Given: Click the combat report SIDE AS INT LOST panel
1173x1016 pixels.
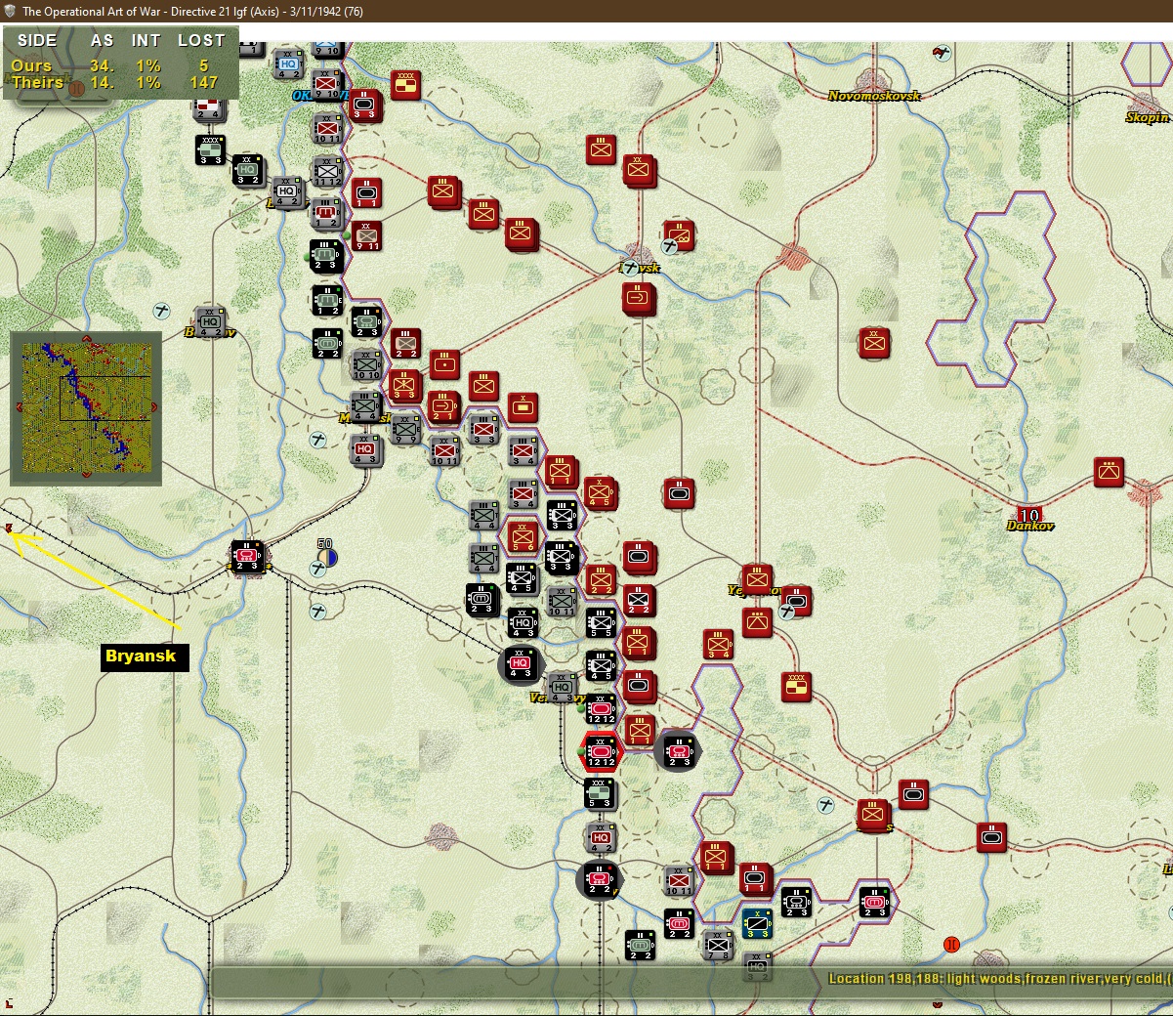Looking at the screenshot, I should (120, 61).
